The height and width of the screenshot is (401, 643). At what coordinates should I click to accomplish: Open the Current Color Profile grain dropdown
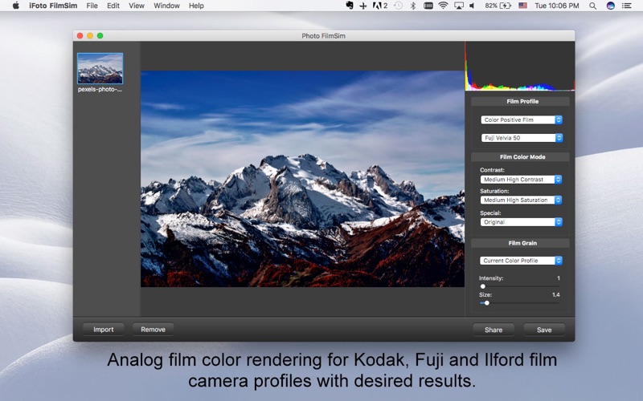521,261
